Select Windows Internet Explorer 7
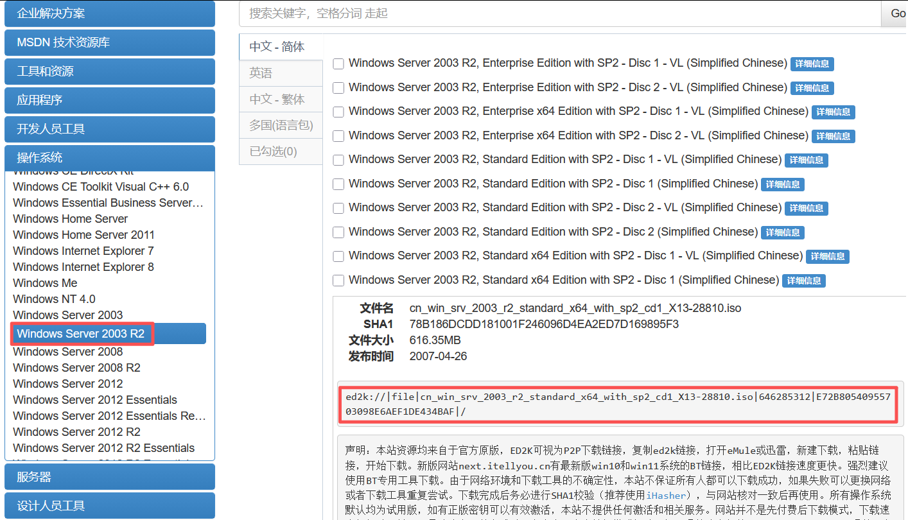The height and width of the screenshot is (520, 908). click(x=83, y=251)
